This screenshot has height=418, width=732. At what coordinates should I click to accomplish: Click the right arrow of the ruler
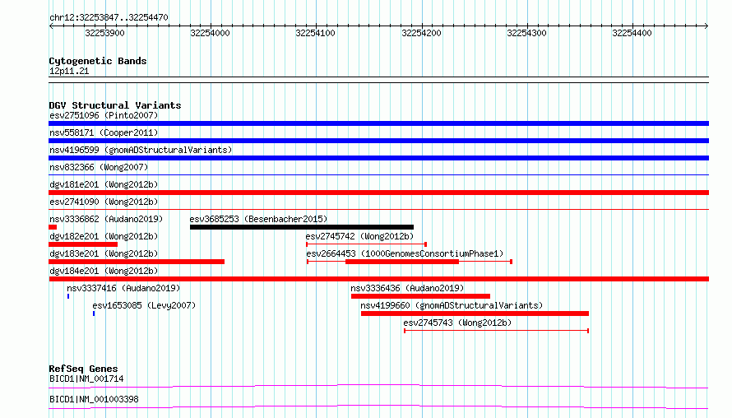point(707,26)
